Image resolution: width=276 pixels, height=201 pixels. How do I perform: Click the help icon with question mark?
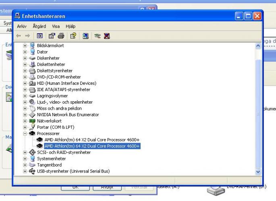point(74,36)
